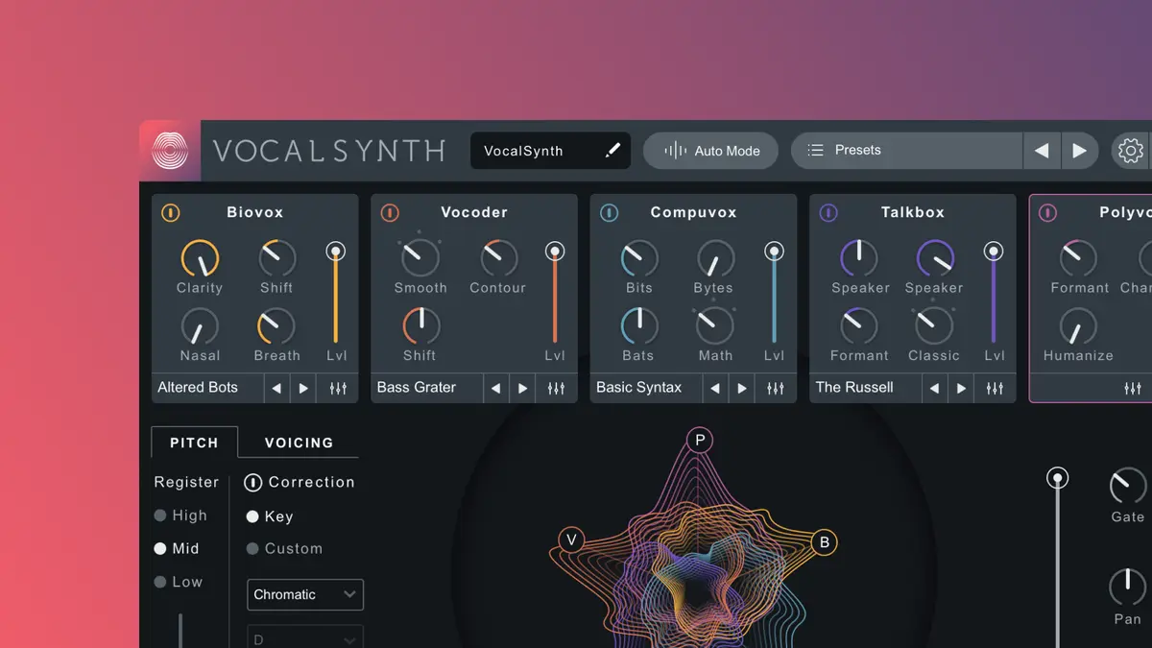
Task: Click the Biovox Breath knob
Action: click(276, 327)
